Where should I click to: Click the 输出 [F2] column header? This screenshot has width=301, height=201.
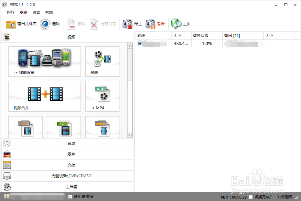[x=243, y=36]
